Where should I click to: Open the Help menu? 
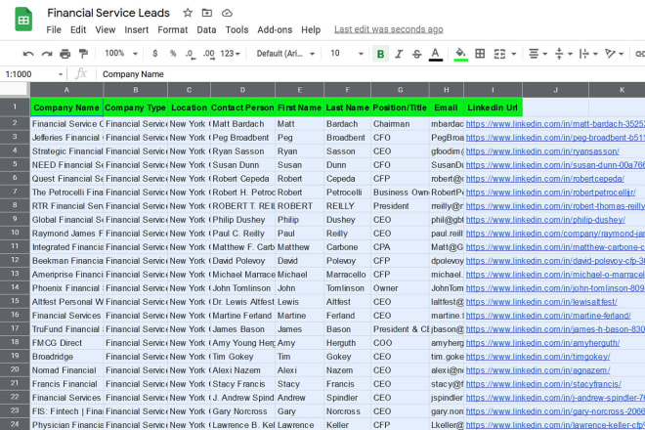[311, 29]
